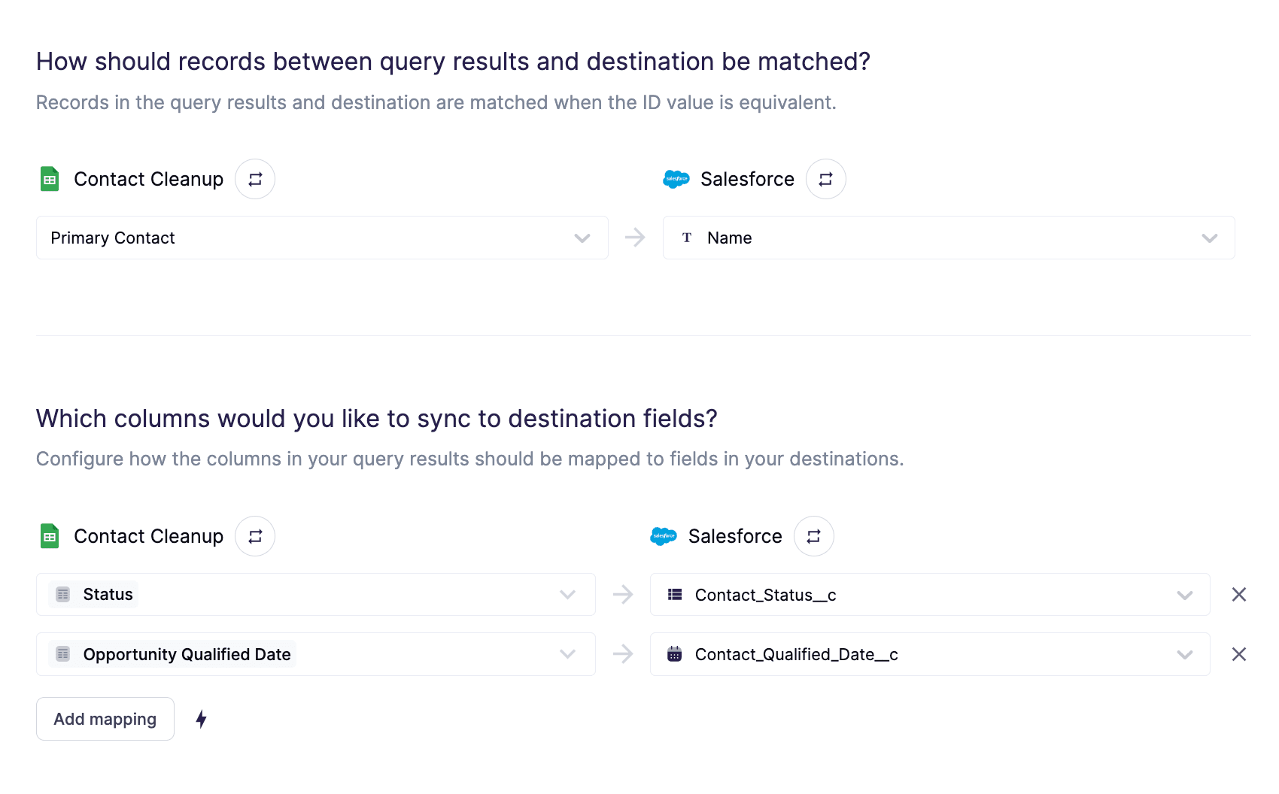Expand the Name field dropdown
The height and width of the screenshot is (794, 1279).
click(1210, 238)
